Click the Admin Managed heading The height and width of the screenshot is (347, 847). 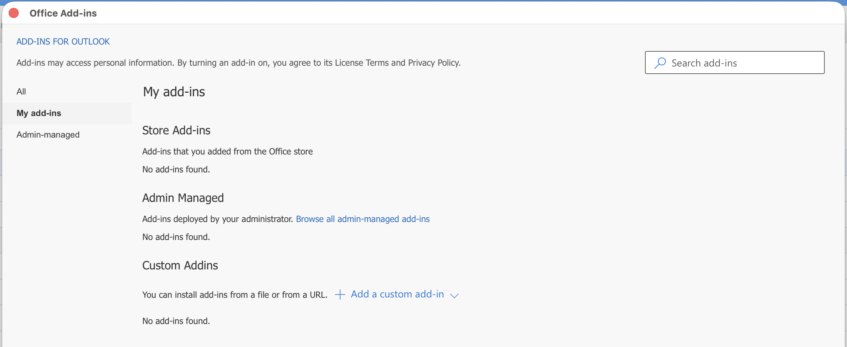[183, 198]
